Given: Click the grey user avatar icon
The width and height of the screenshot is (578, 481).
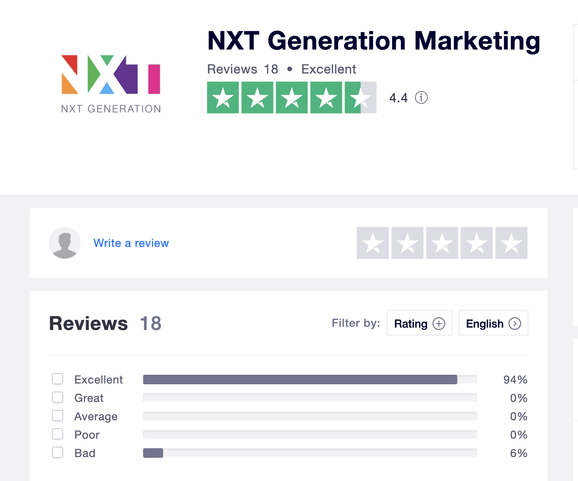Looking at the screenshot, I should [65, 243].
